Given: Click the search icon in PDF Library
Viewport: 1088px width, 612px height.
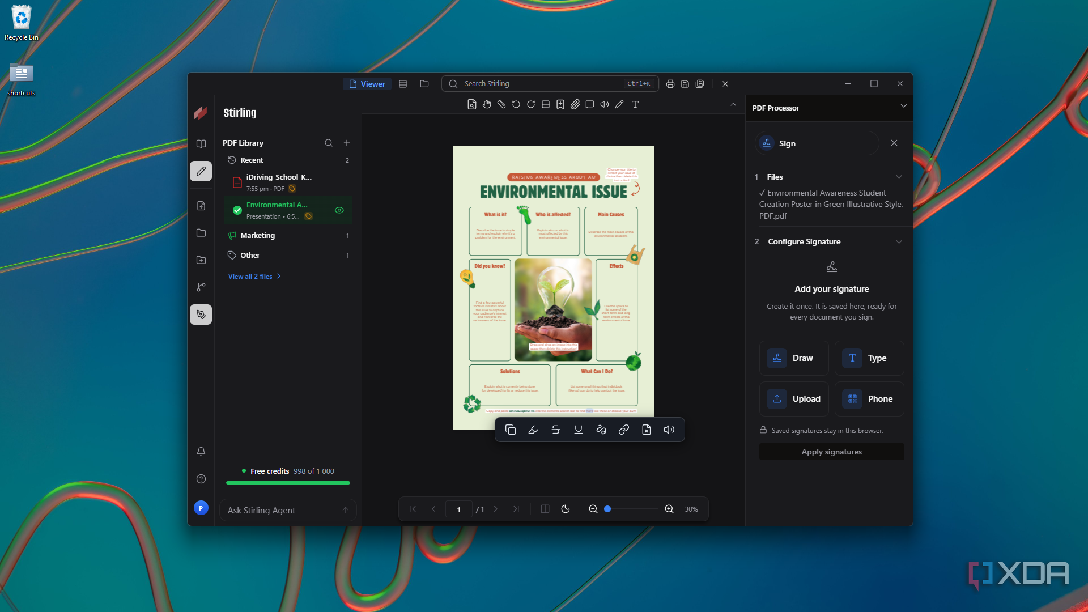Looking at the screenshot, I should 329,143.
